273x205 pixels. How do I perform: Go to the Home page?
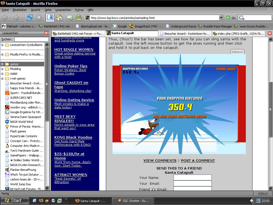(59, 18)
